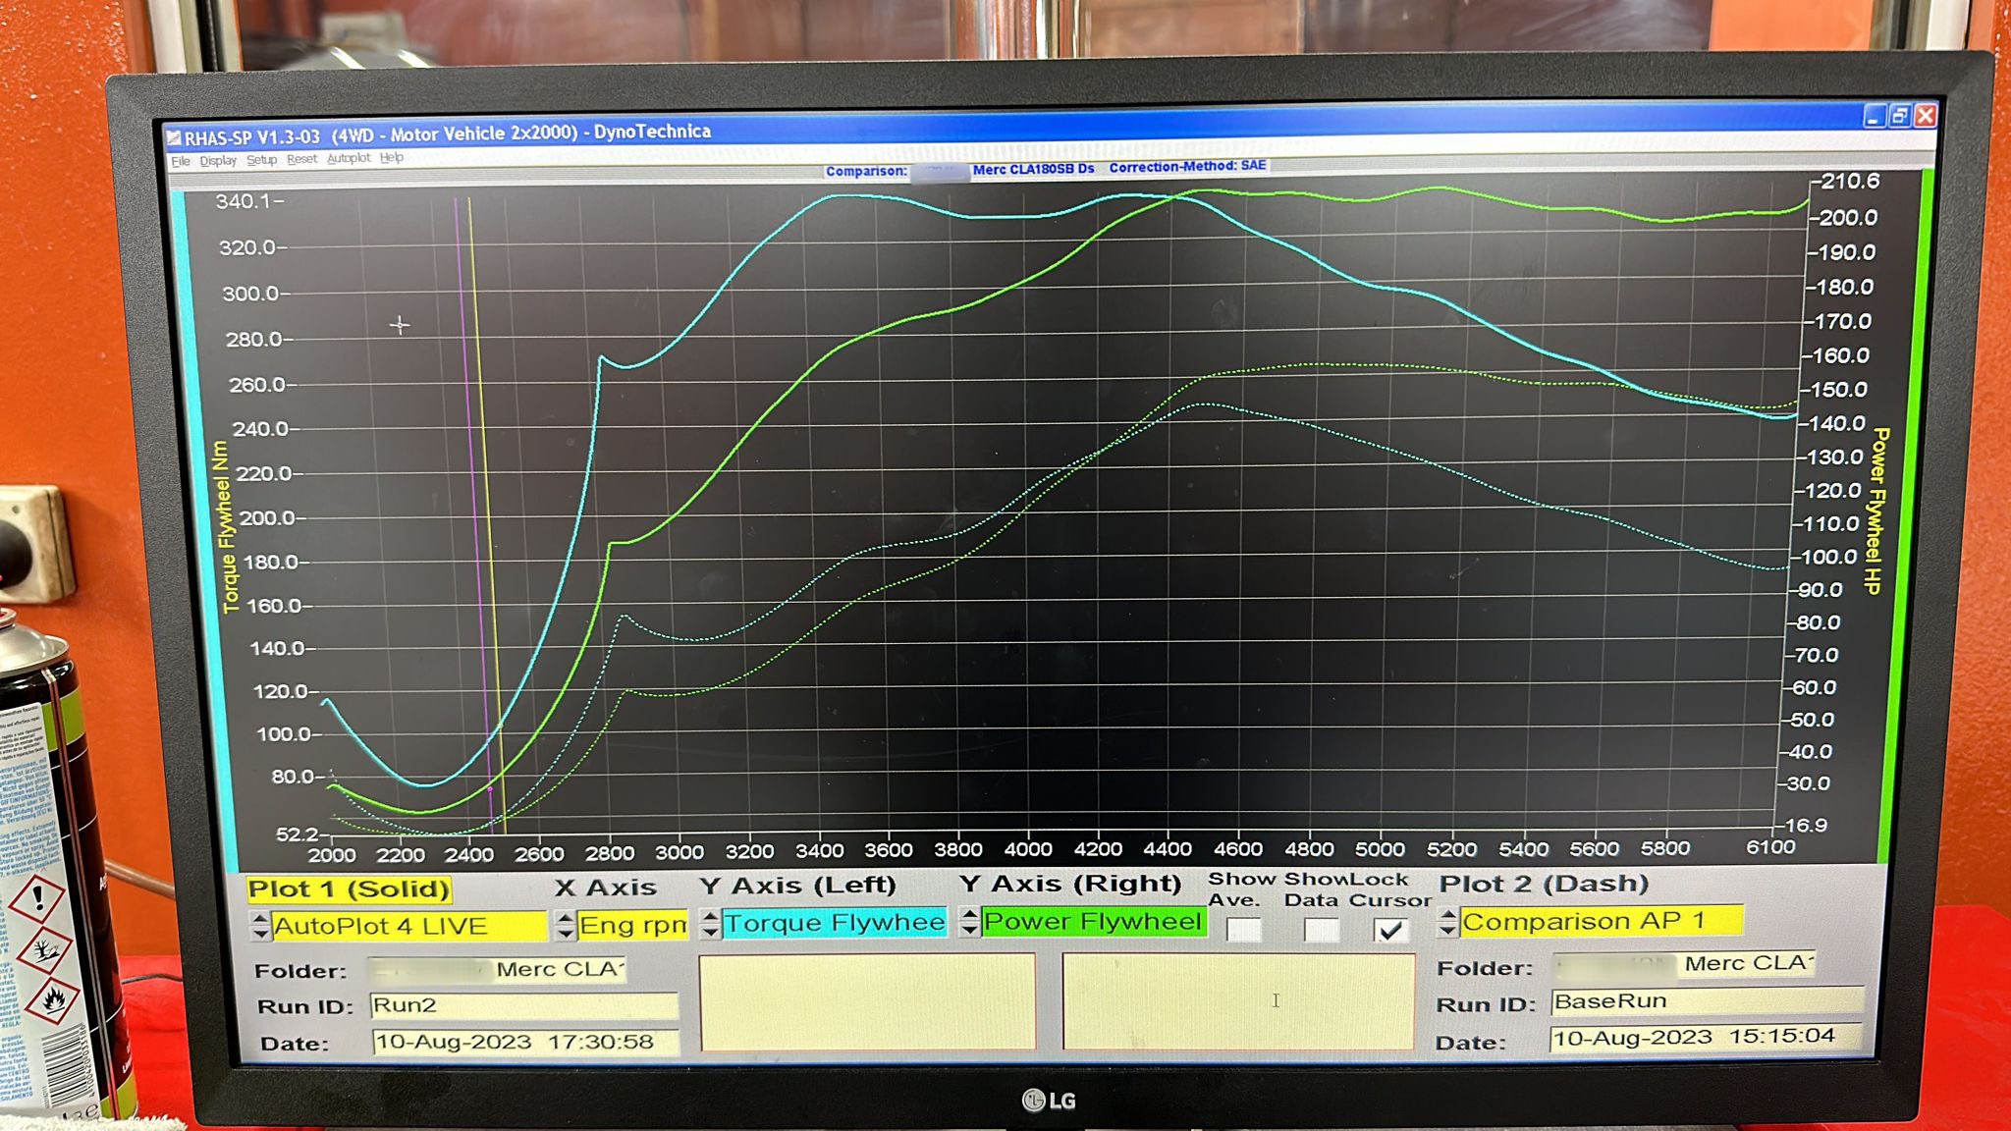Click the 210.6 power axis value
2011x1131 pixels.
(1850, 182)
